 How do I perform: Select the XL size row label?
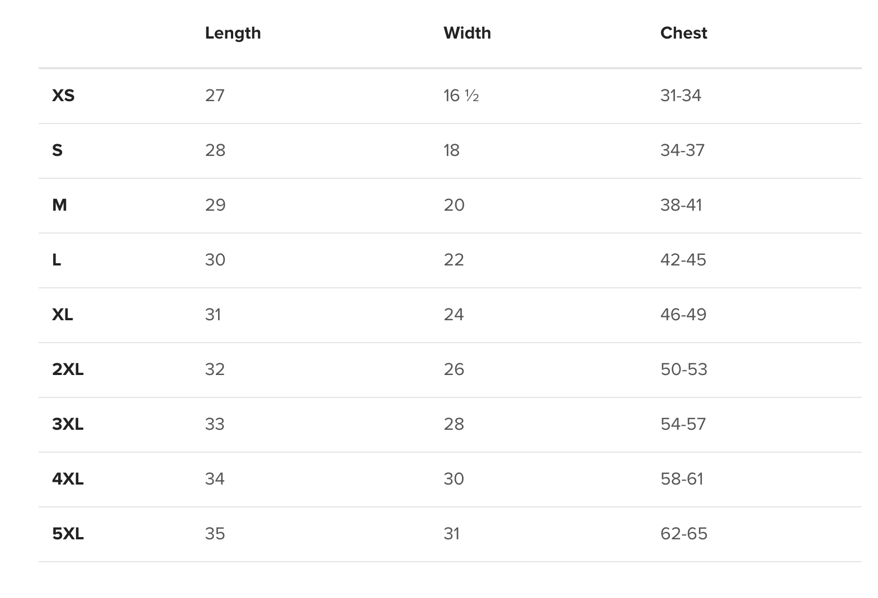[x=63, y=315]
